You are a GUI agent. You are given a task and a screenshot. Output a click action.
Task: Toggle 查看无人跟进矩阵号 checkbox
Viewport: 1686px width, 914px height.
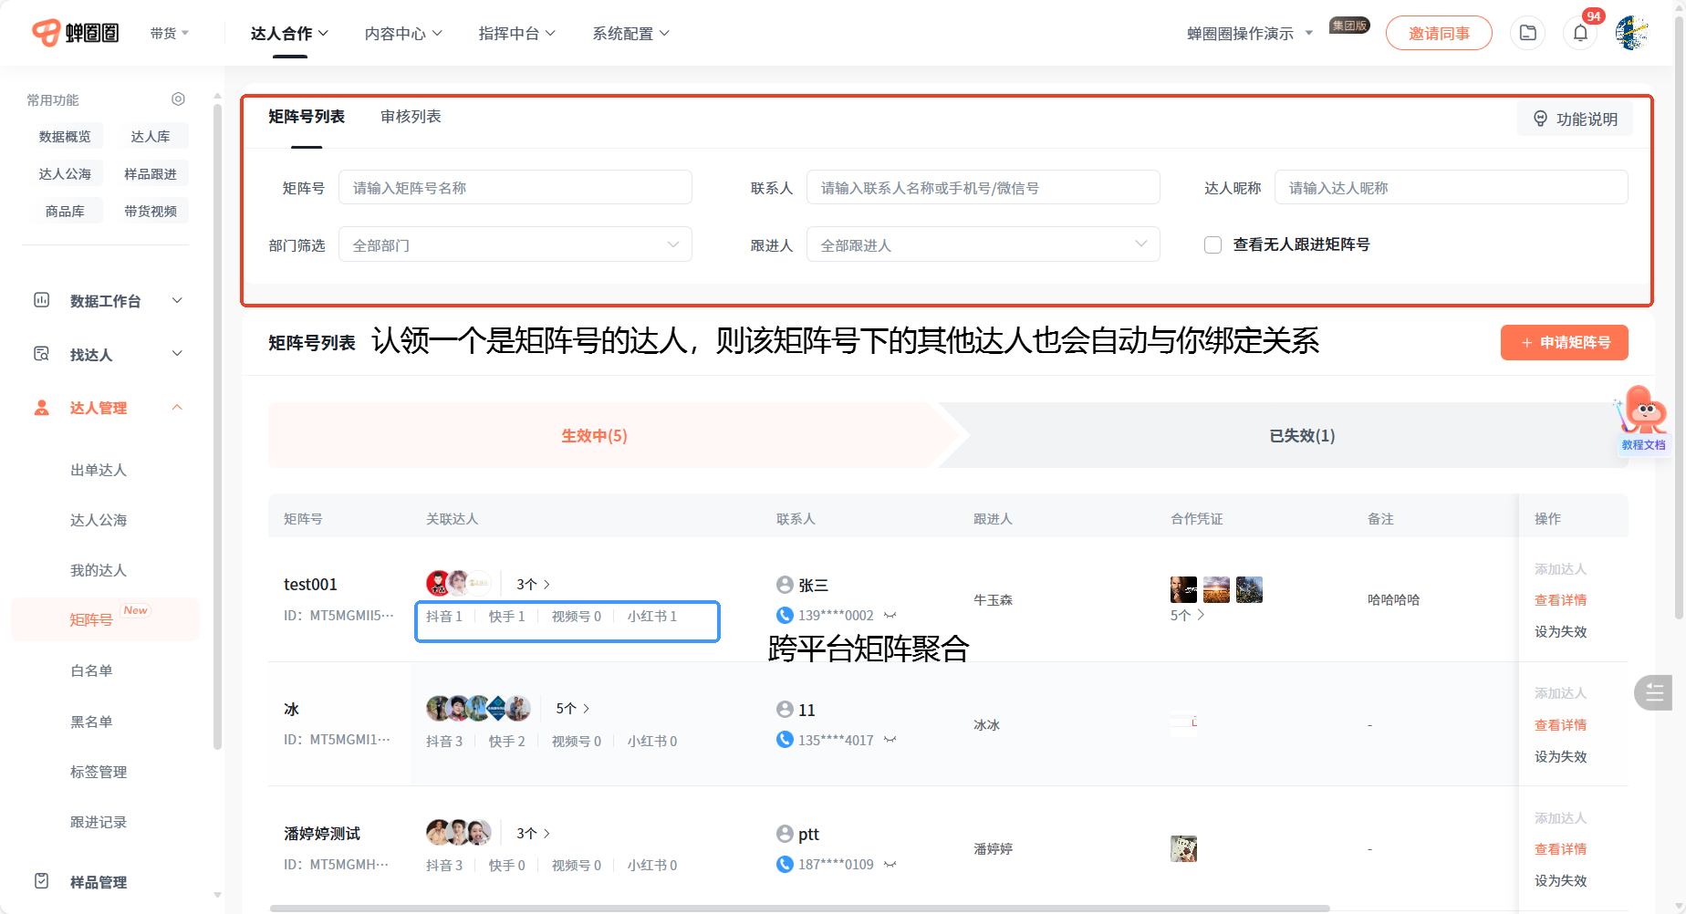tap(1212, 245)
